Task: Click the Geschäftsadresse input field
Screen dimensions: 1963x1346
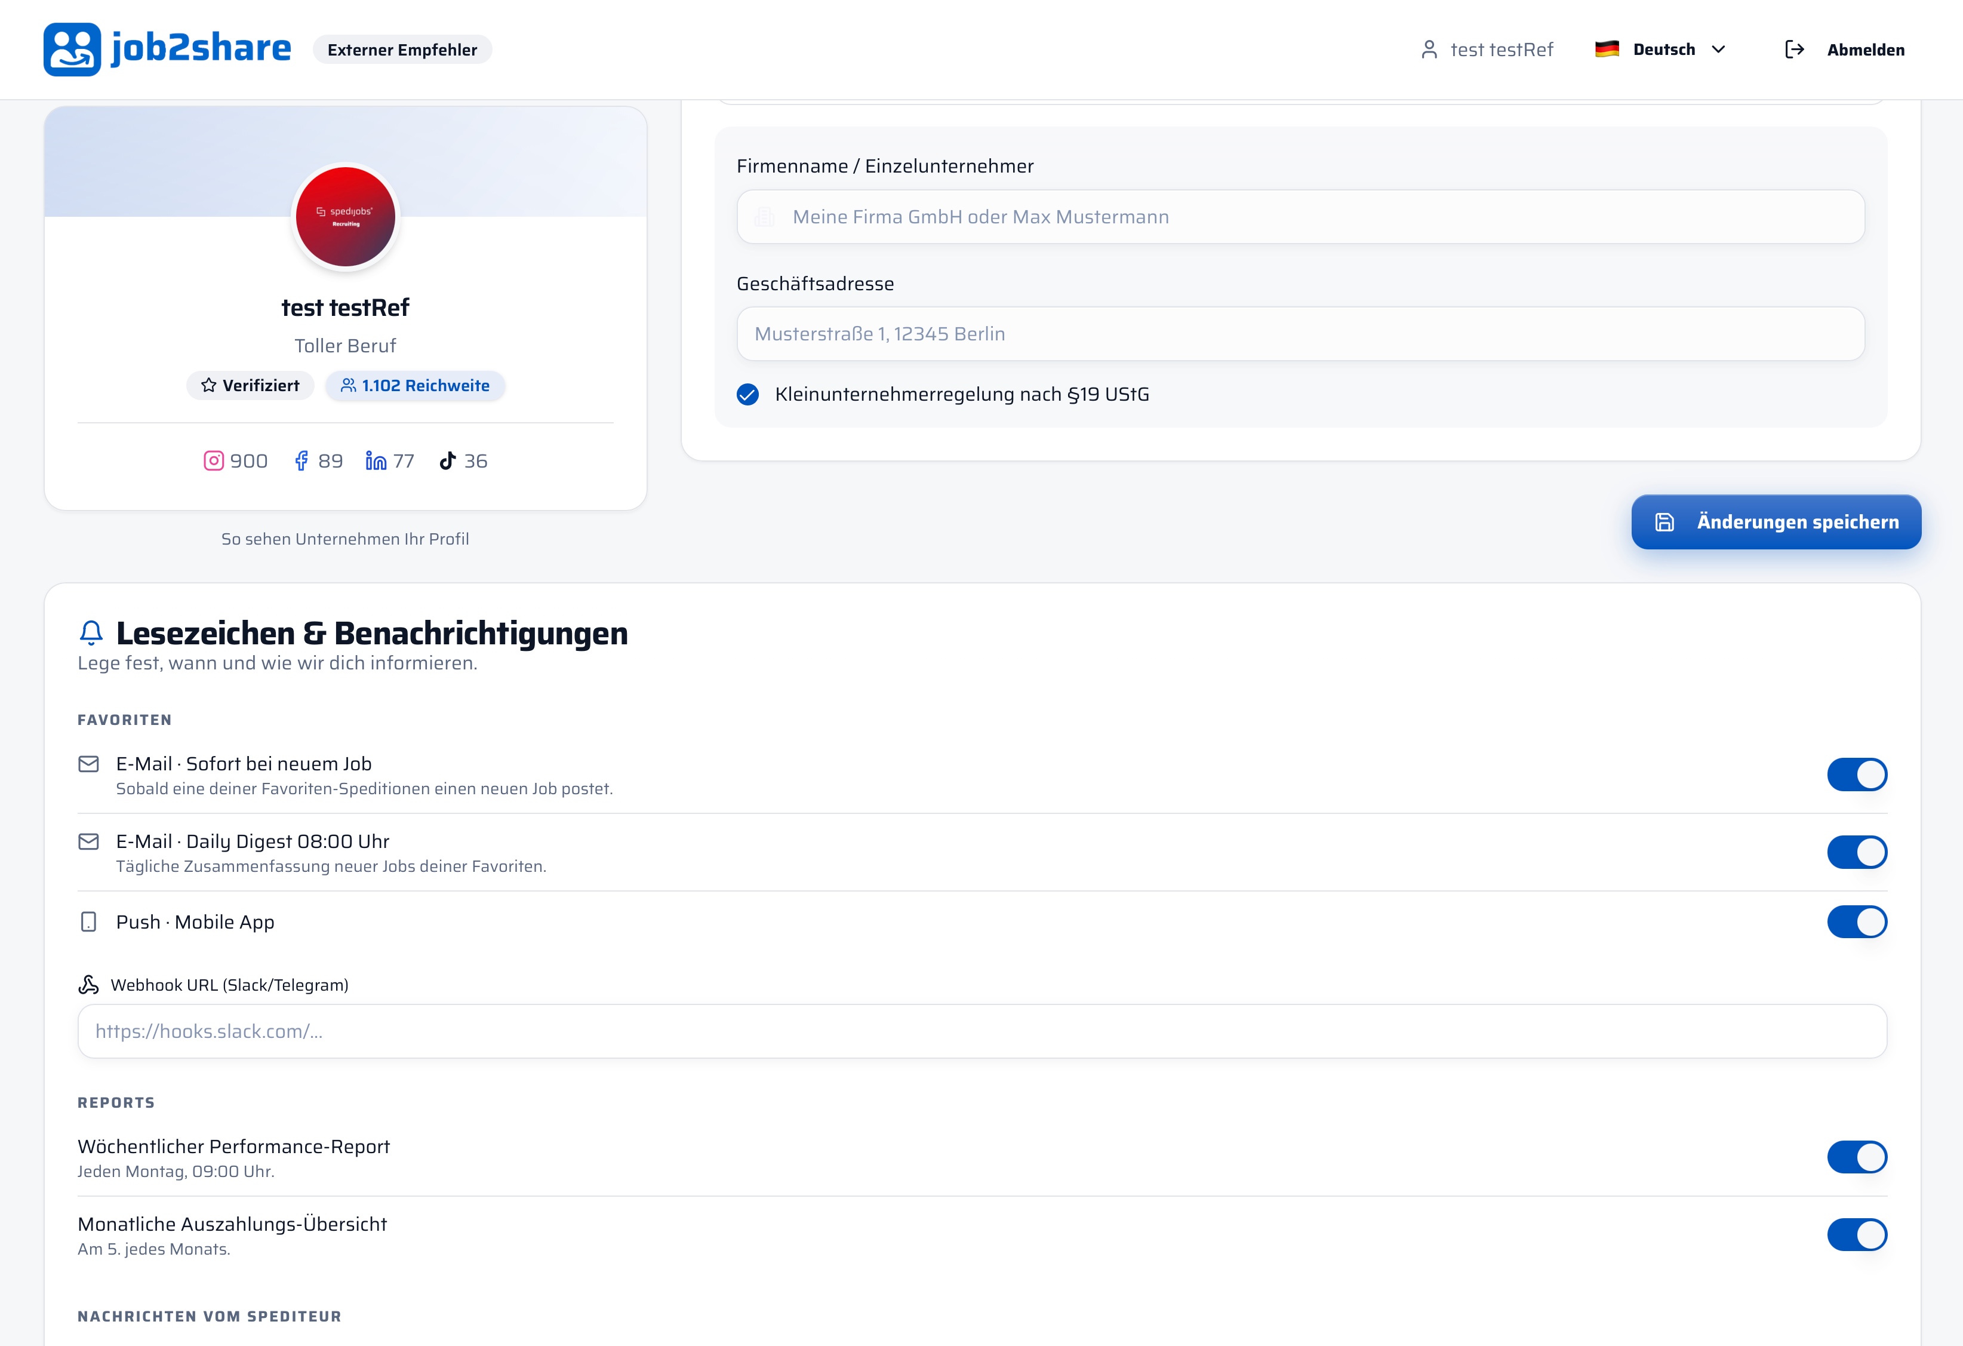Action: (1300, 334)
